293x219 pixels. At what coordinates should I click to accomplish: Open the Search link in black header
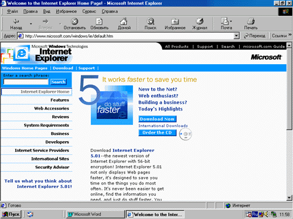coord(228,46)
